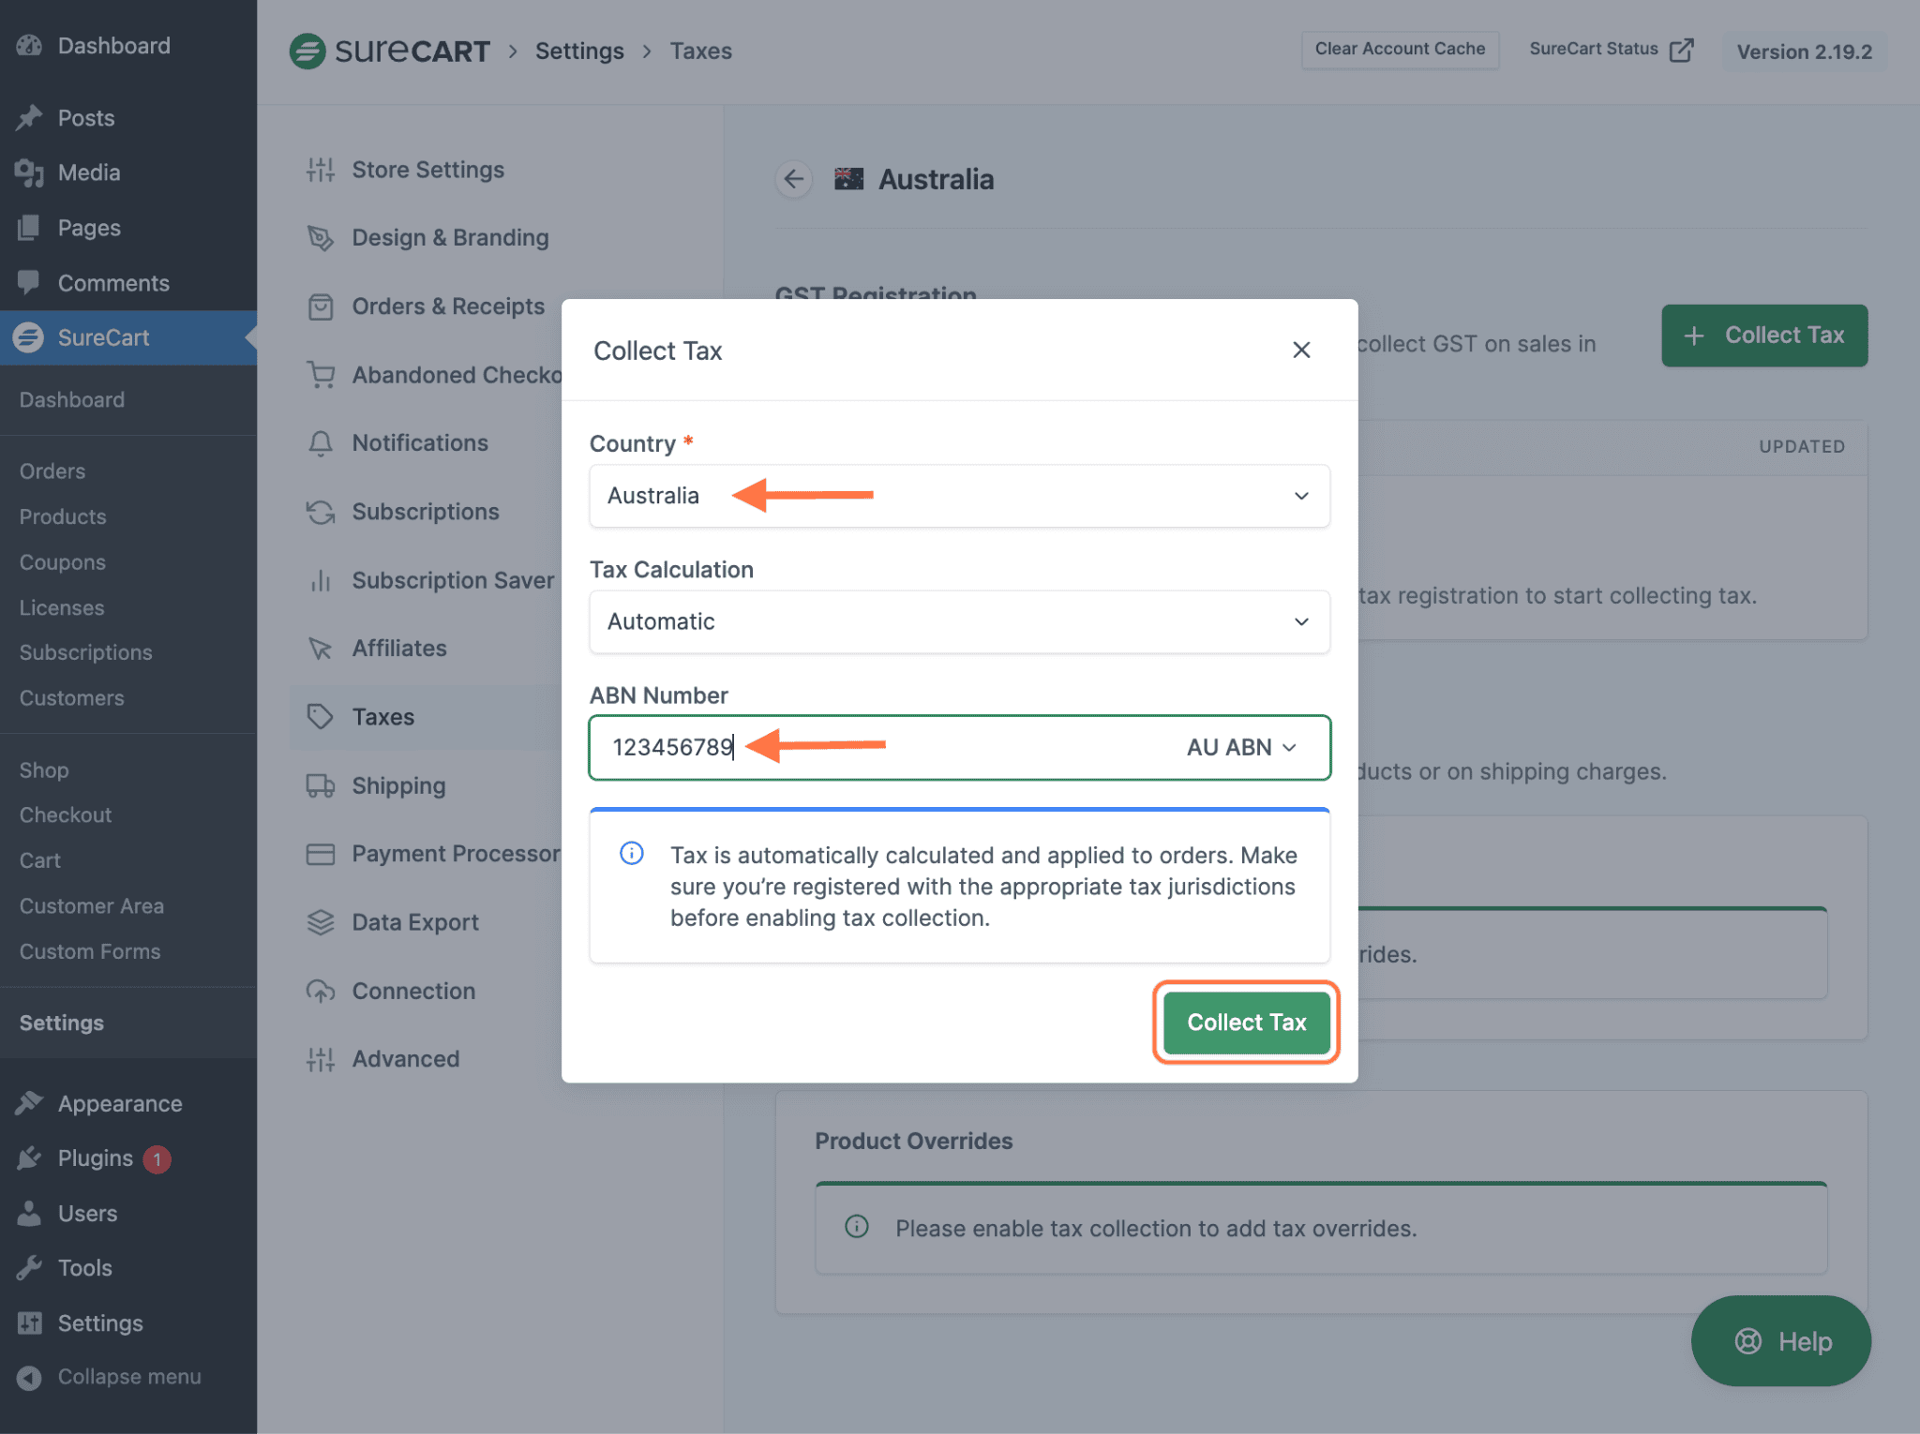Open Payment Processors card icon
The image size is (1920, 1434).
point(320,854)
